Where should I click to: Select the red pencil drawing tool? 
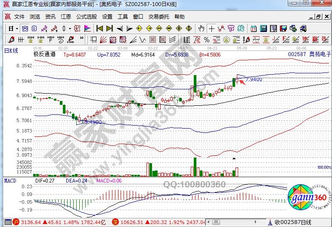[11, 39]
